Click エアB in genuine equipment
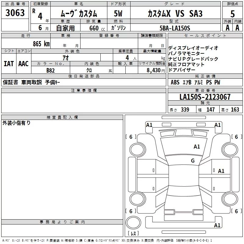Viewport: 244px width, 244px height. tap(187, 82)
